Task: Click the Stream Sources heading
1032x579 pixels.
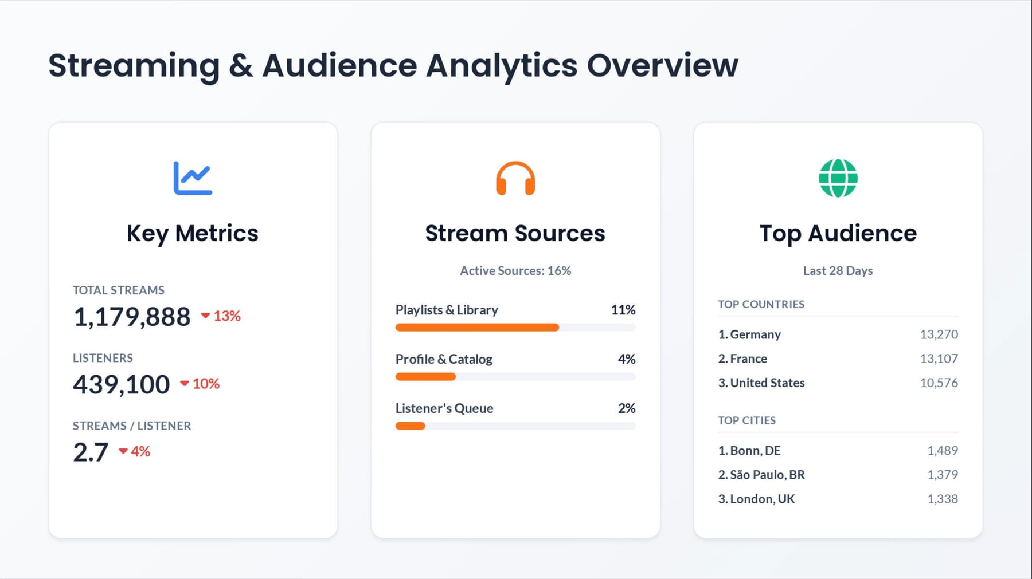Action: click(x=515, y=234)
